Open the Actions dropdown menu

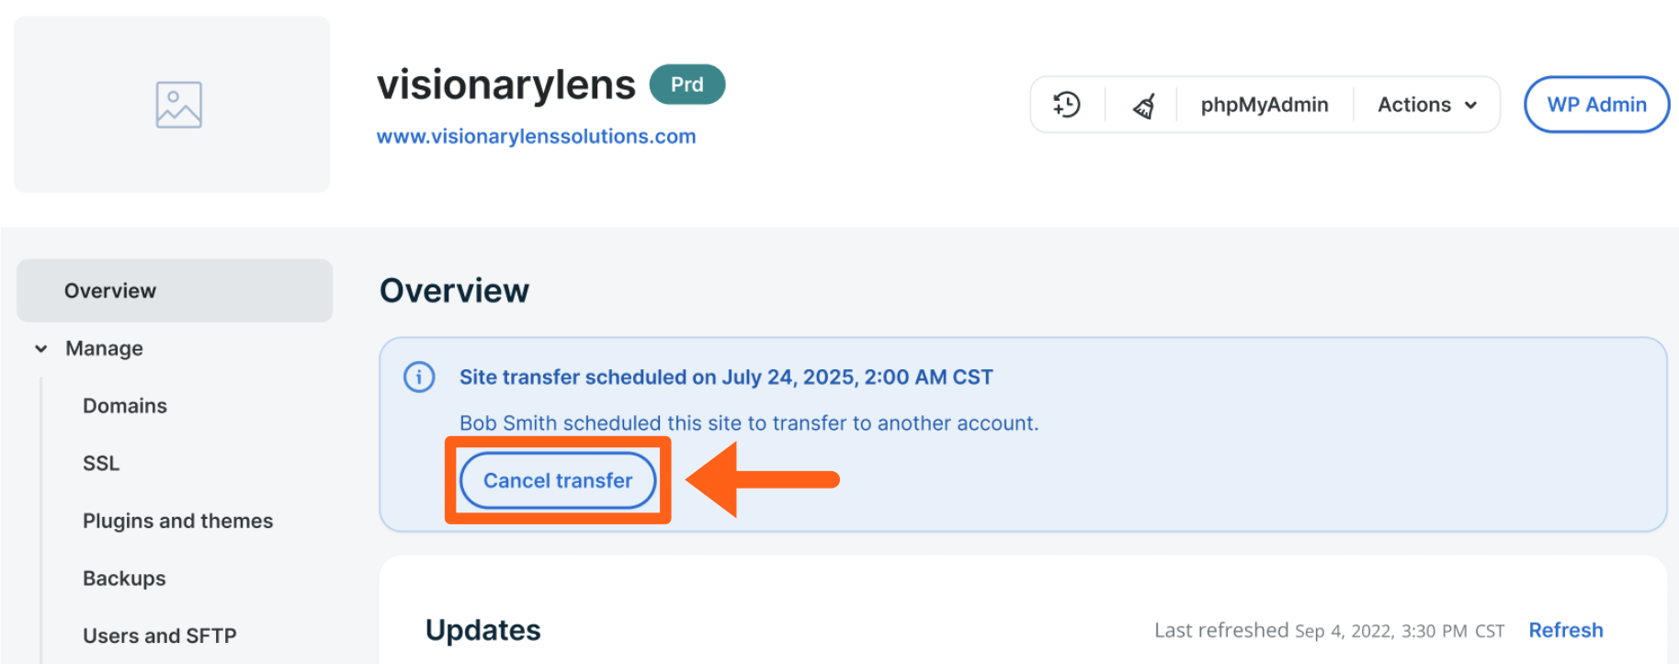tap(1426, 105)
